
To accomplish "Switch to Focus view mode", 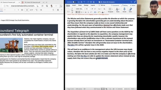I will [97, 89].
